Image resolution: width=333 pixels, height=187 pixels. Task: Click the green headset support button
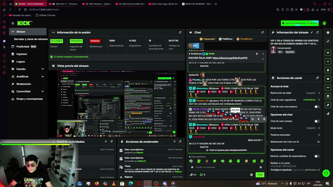click(x=326, y=173)
